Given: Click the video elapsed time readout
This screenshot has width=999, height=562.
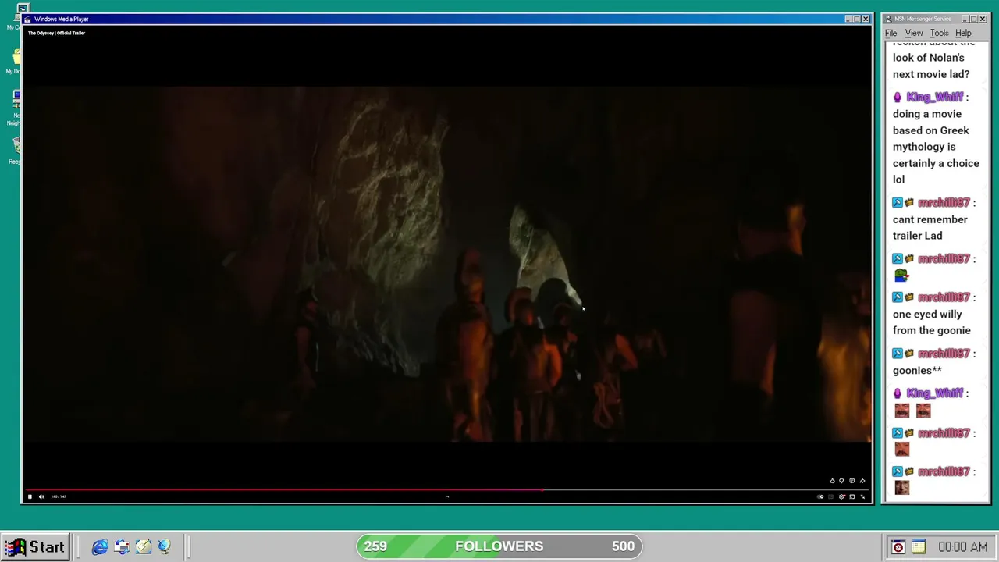Looking at the screenshot, I should (x=59, y=496).
